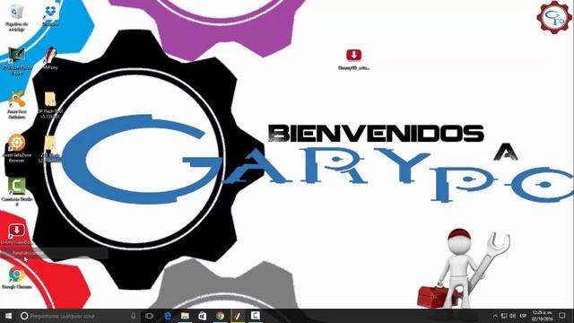Open the Ummy Video Downloader shortcut on the left

tap(16, 234)
